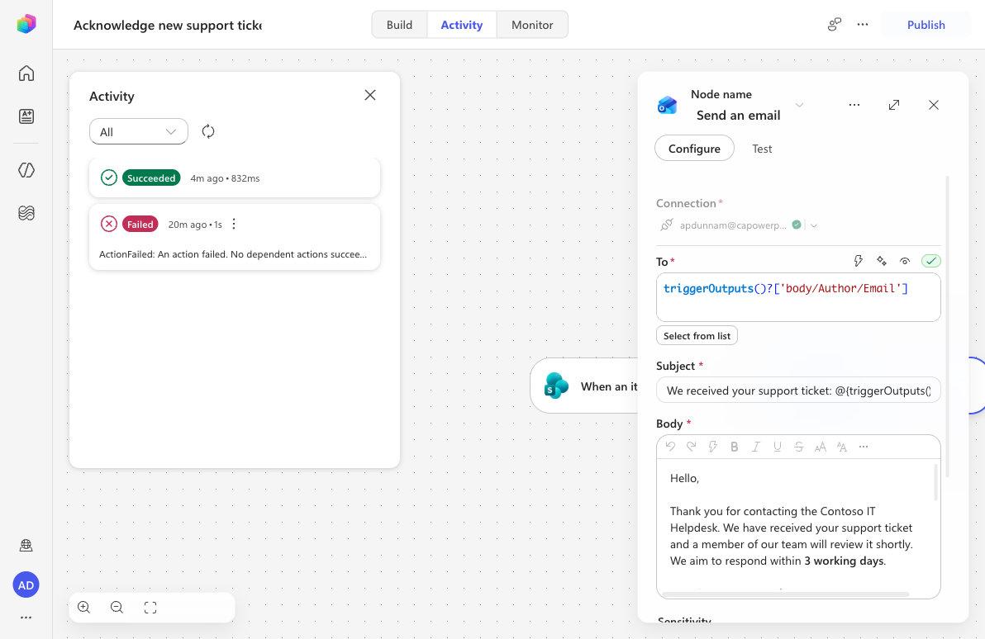Open the Failed run's more options menu
Screen dimensions: 985x639
coord(234,224)
